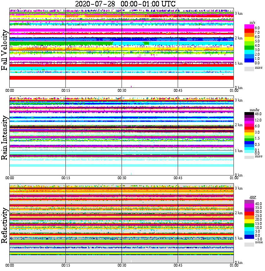Click "1 km" beside the Rain Intensity panel
Screen dimensions: 265x271
coord(239,151)
